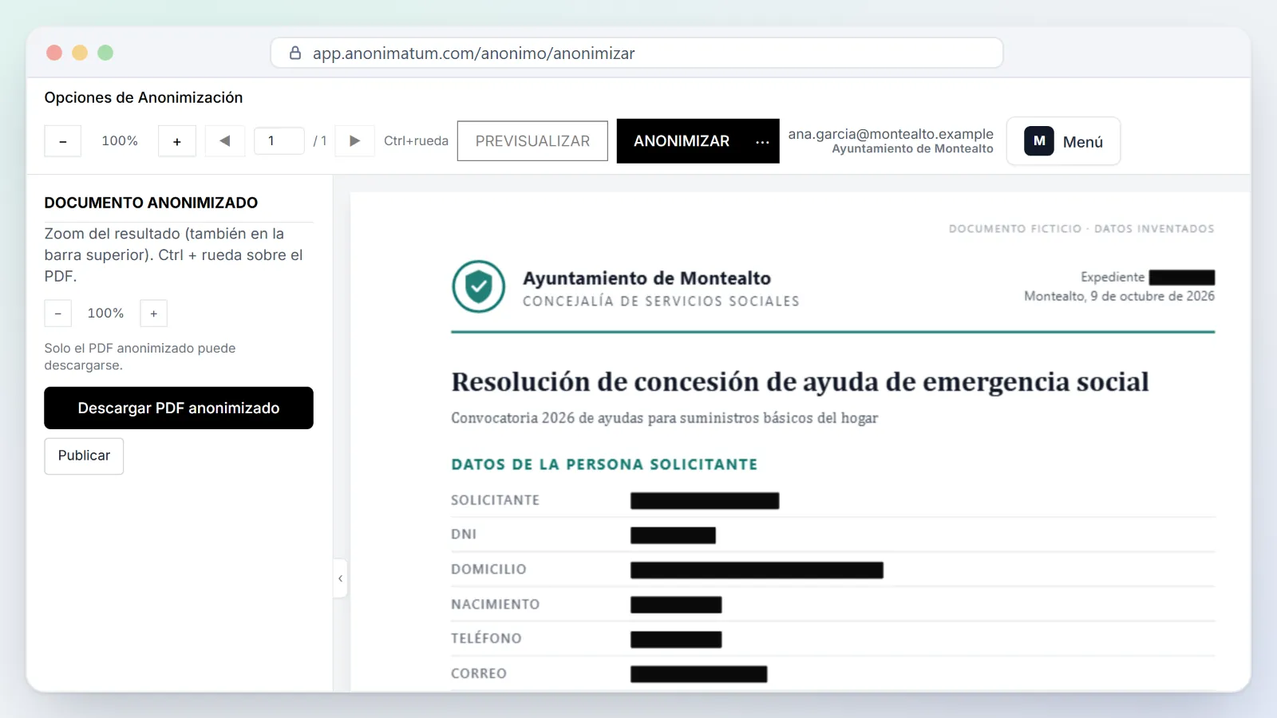Decrease zoom in the sidebar panel
This screenshot has height=718, width=1277.
pos(58,314)
